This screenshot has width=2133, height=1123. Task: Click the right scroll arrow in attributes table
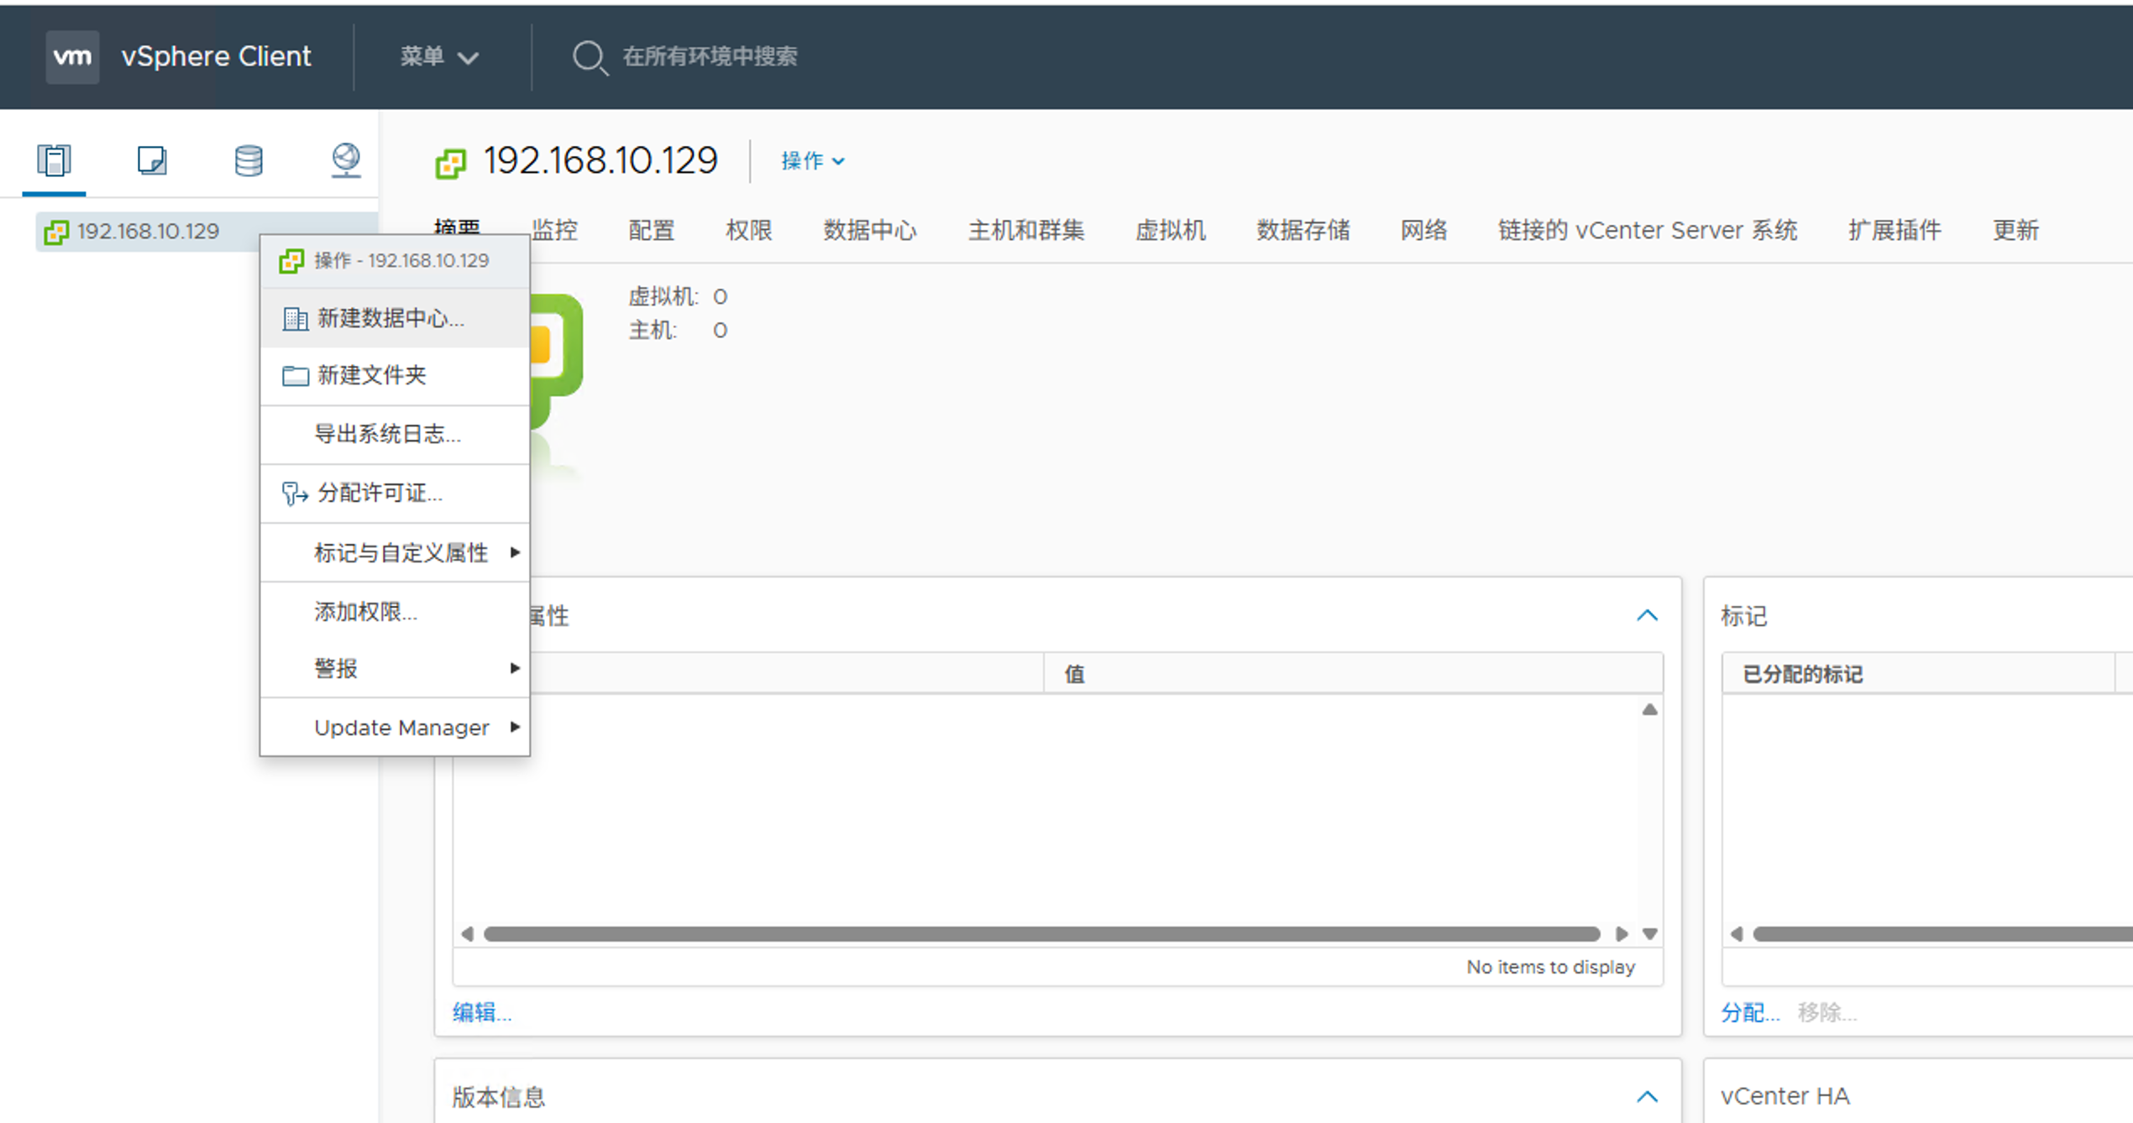pyautogui.click(x=1622, y=934)
